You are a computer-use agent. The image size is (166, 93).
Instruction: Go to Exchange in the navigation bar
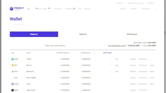[x=58, y=9]
